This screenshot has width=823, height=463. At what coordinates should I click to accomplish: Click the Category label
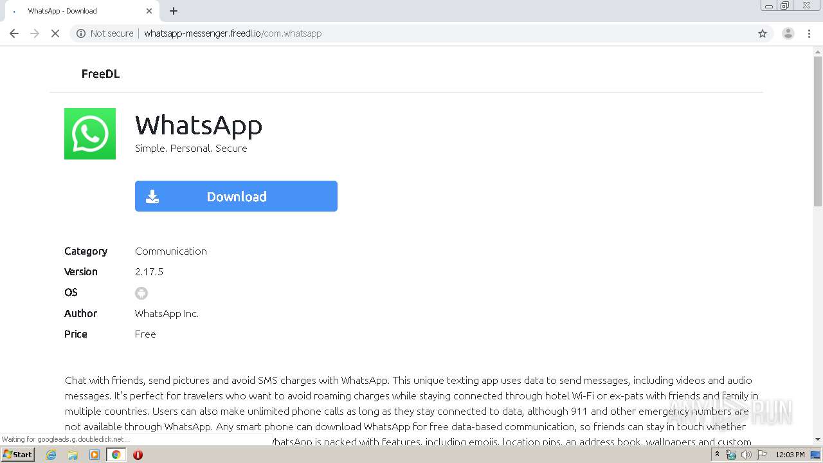point(86,251)
